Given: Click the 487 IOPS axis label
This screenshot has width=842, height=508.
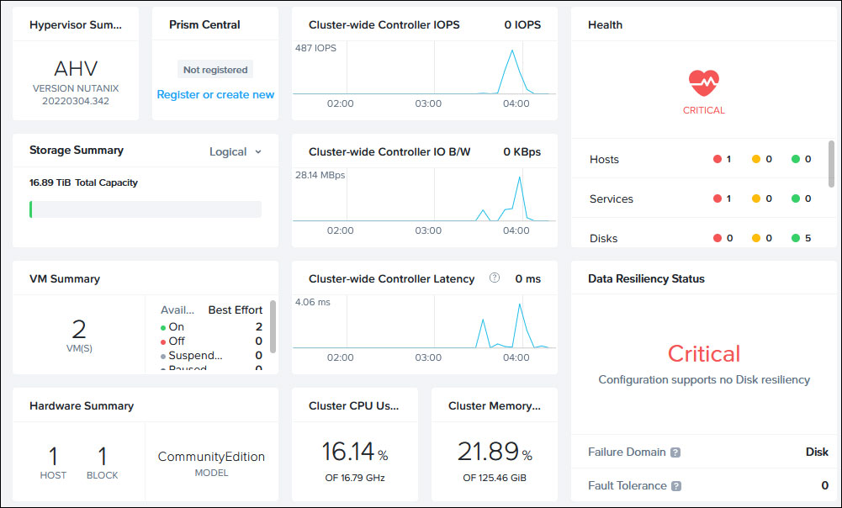Looking at the screenshot, I should point(315,48).
